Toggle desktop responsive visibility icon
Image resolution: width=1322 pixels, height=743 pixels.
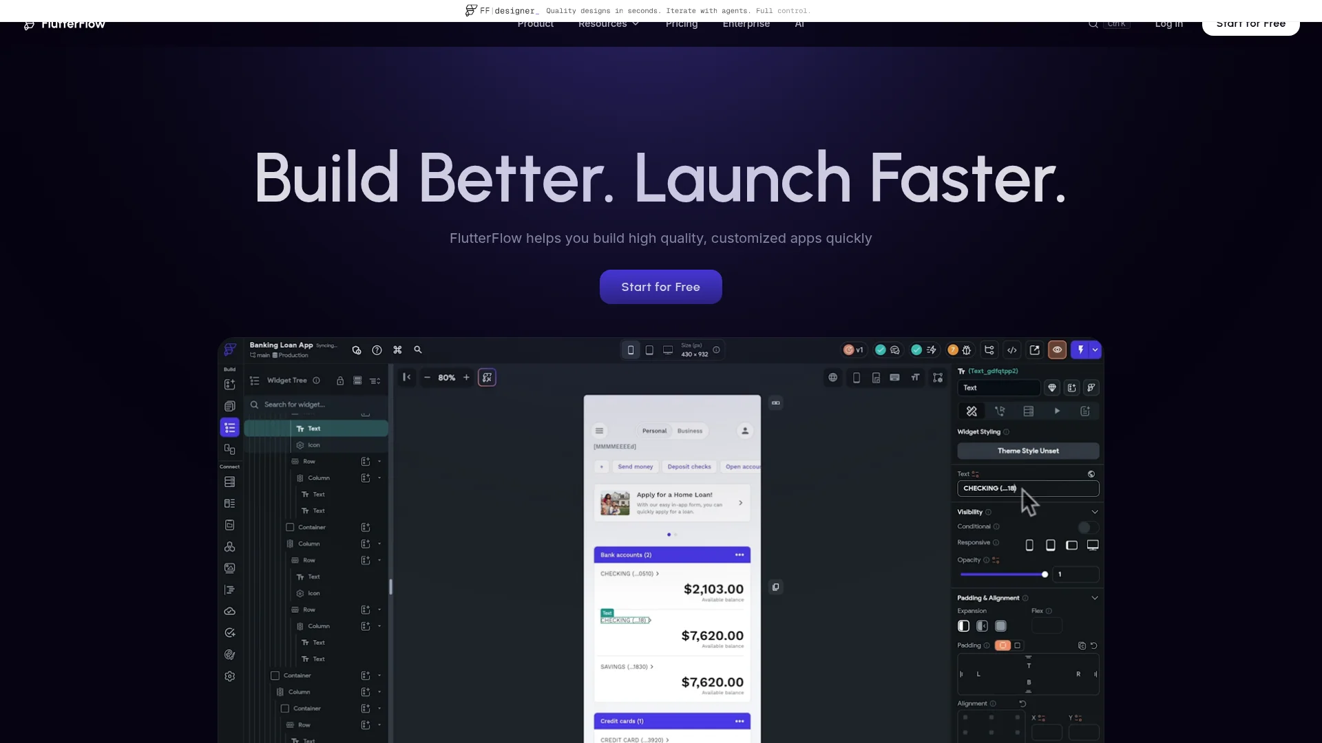pyautogui.click(x=1093, y=546)
